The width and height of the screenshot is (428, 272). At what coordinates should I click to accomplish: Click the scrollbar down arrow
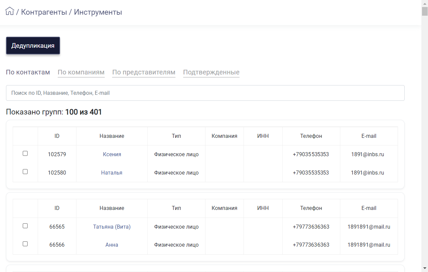point(425,268)
